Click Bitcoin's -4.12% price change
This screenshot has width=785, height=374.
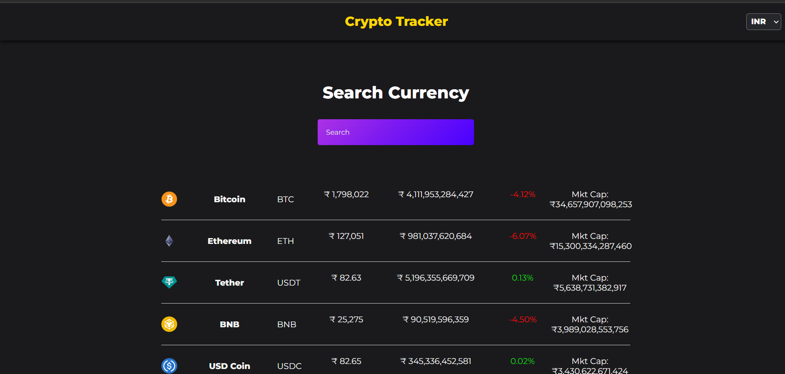[x=522, y=194]
